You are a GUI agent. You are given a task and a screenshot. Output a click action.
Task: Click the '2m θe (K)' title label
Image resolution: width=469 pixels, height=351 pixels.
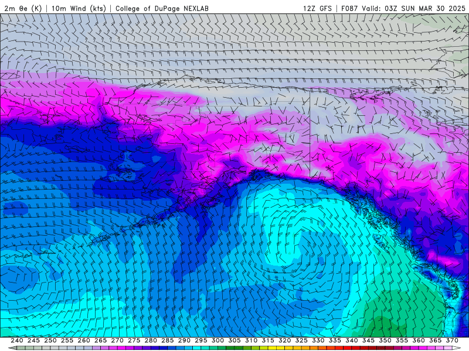(x=23, y=8)
